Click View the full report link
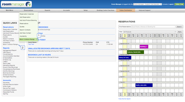Screen dimensions: 185x102 124,99
